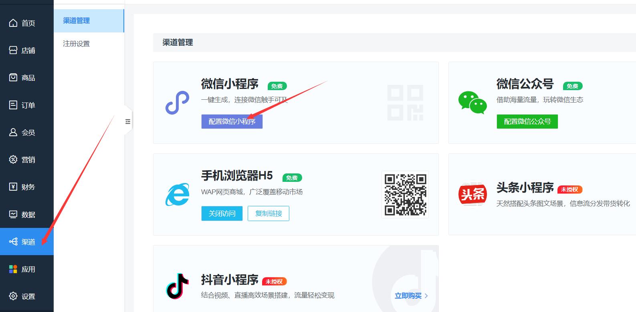Screen dimensions: 636x312
Task: Click the 微信公众号 card title
Action: point(525,84)
